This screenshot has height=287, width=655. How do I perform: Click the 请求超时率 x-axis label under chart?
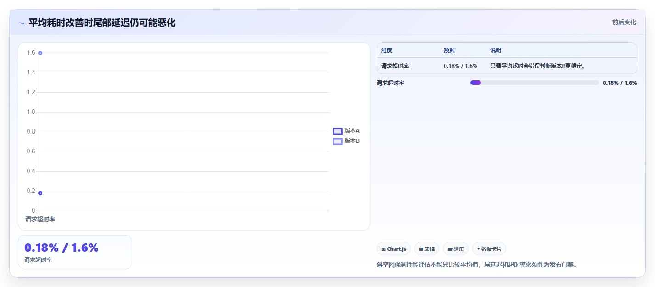40,219
